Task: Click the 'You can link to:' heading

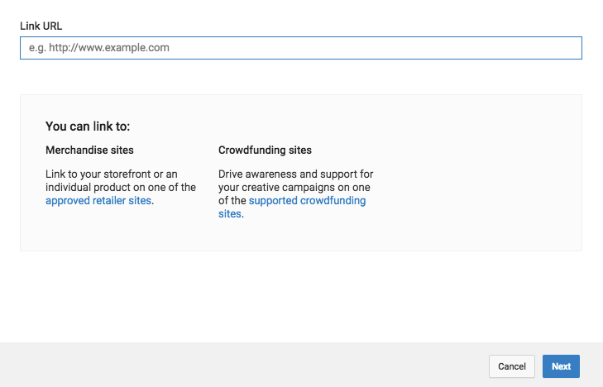Action: [88, 127]
